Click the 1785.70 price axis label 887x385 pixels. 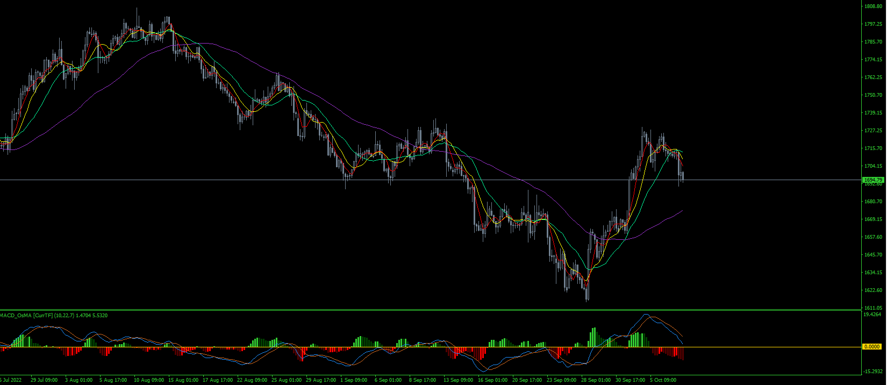[874, 42]
